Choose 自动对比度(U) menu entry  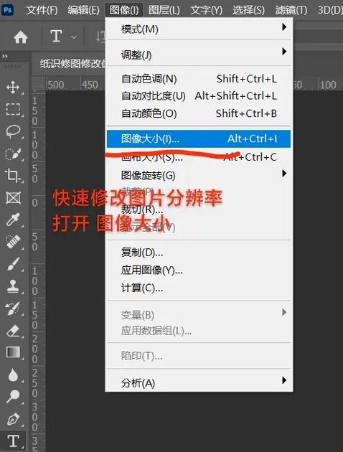199,95
